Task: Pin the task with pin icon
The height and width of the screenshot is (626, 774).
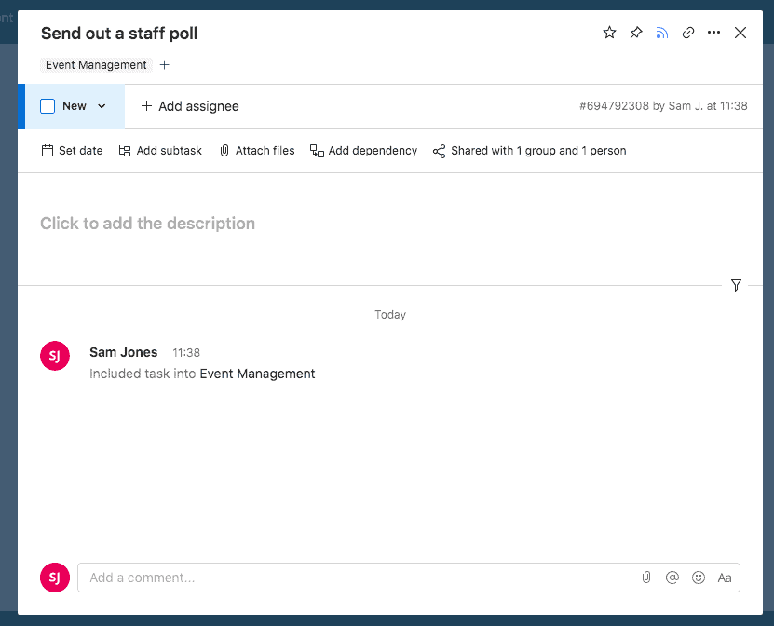Action: pos(635,33)
